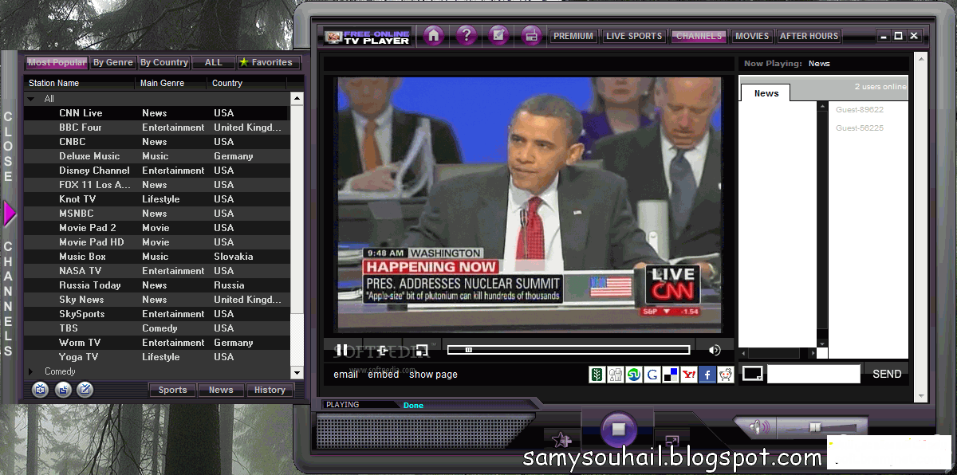This screenshot has height=475, width=957.
Task: Sort by Main Genre column header
Action: [171, 83]
